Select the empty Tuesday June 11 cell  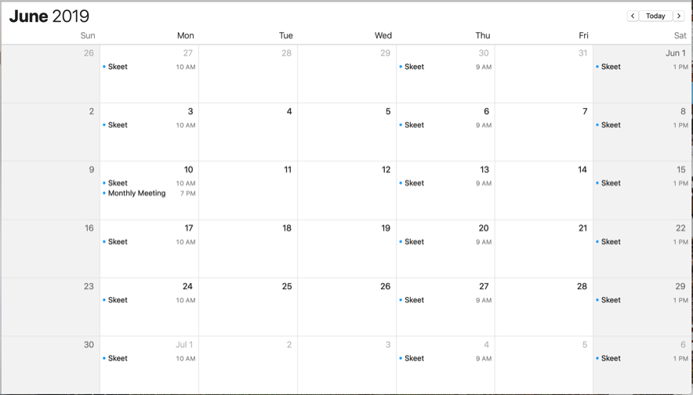coord(249,190)
